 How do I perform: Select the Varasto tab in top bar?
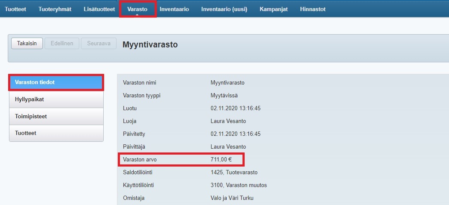pyautogui.click(x=137, y=9)
